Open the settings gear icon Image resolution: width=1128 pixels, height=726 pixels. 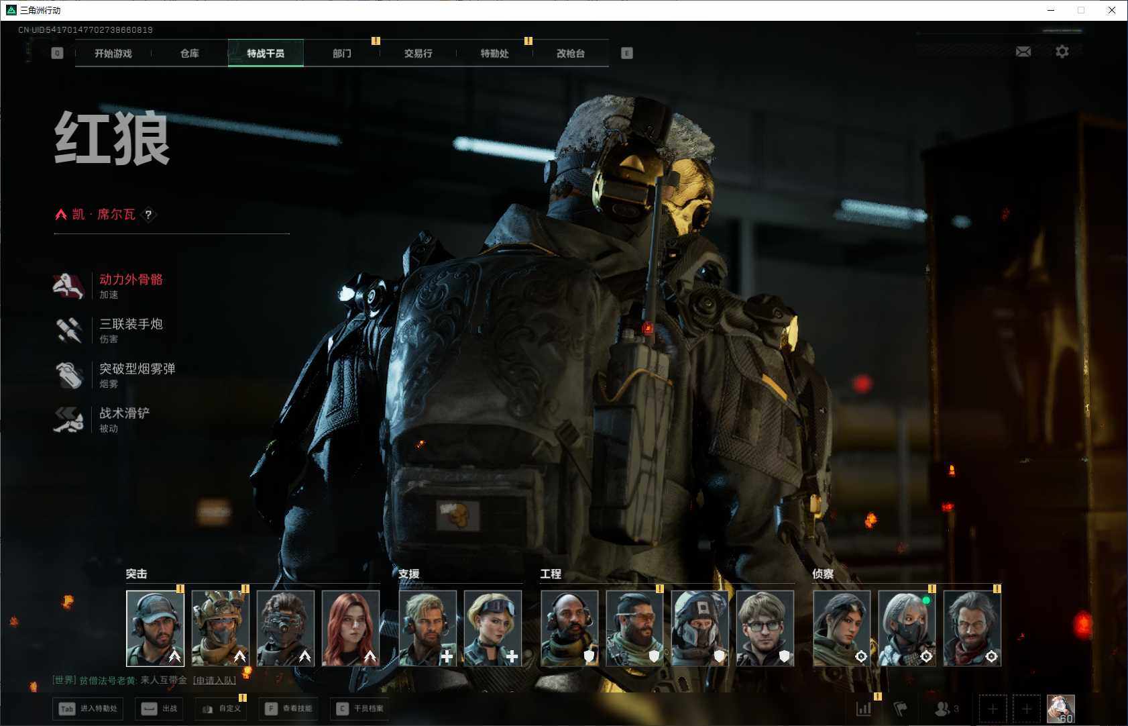pos(1062,52)
